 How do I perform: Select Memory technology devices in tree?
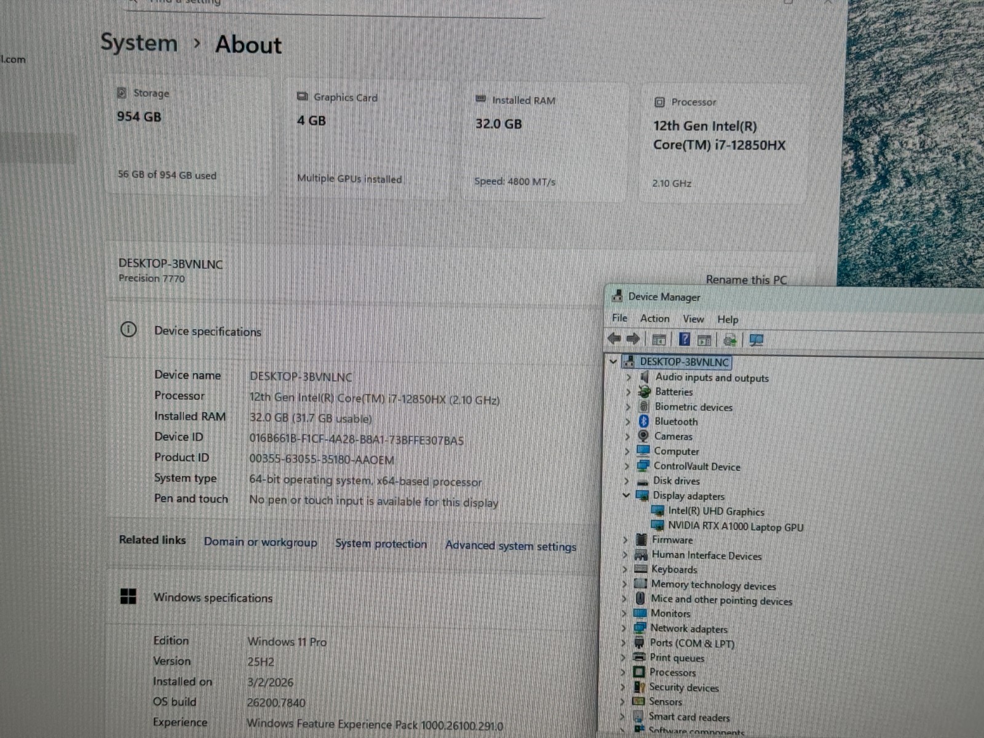[x=713, y=585]
